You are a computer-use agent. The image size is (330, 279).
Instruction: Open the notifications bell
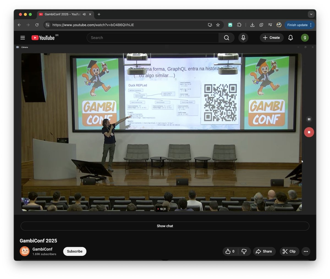tap(290, 38)
